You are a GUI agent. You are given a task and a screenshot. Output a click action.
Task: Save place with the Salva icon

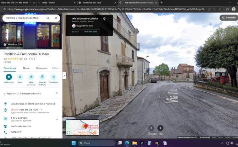point(20,77)
